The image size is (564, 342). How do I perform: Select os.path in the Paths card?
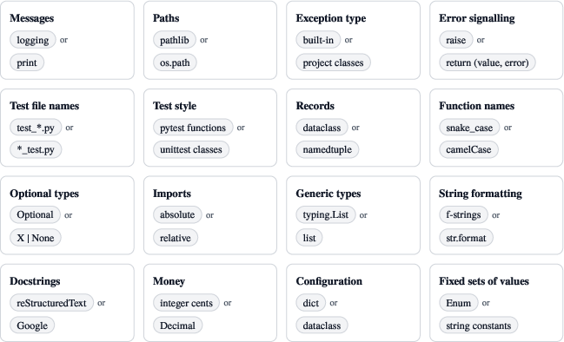pos(175,62)
